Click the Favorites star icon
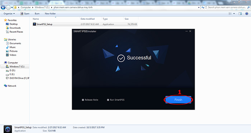Image resolution: width=251 pixels, height=133 pixels. (x=5, y=20)
